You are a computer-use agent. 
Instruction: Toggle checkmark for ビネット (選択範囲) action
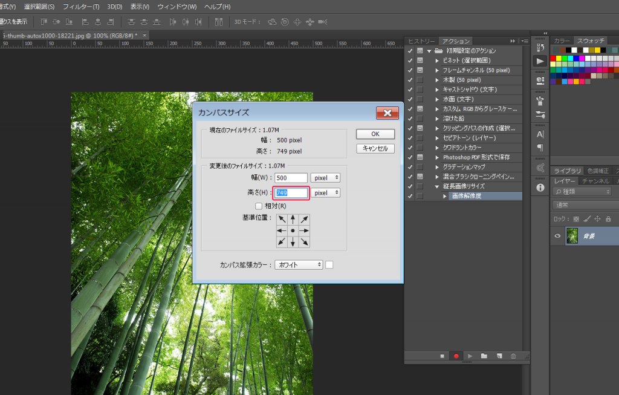410,60
